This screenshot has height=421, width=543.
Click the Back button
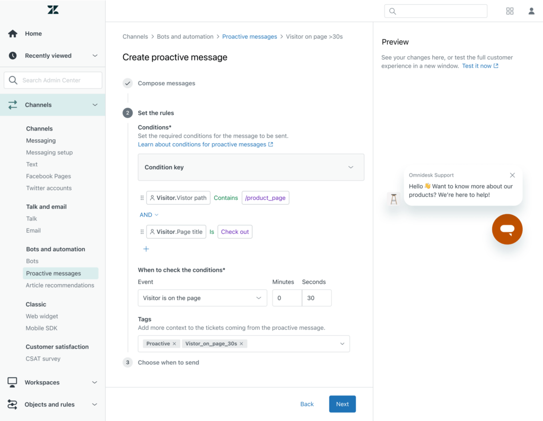coord(307,404)
